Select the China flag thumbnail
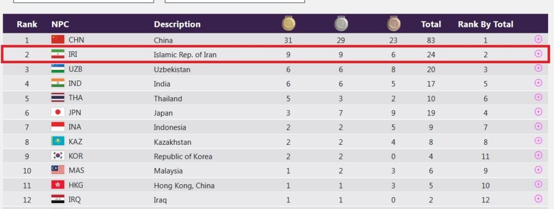Image resolution: width=554 pixels, height=209 pixels. pos(58,39)
